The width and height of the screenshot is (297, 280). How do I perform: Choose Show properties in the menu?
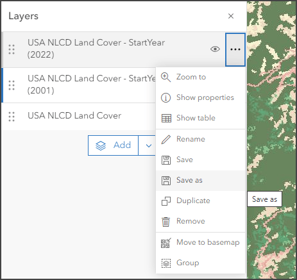pyautogui.click(x=201, y=97)
